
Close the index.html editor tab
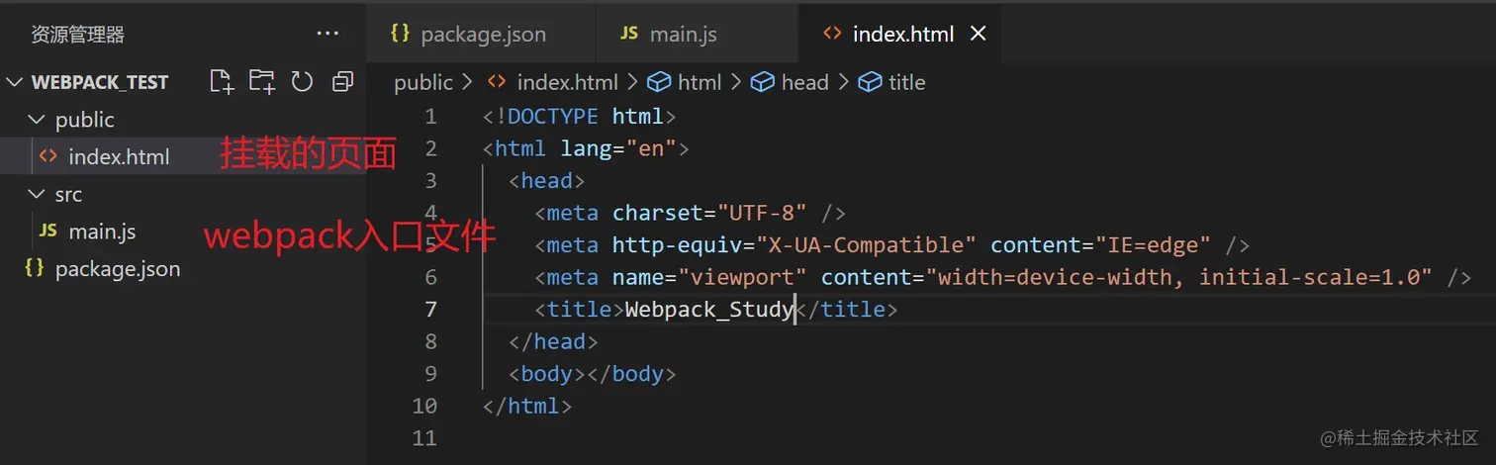pyautogui.click(x=979, y=34)
